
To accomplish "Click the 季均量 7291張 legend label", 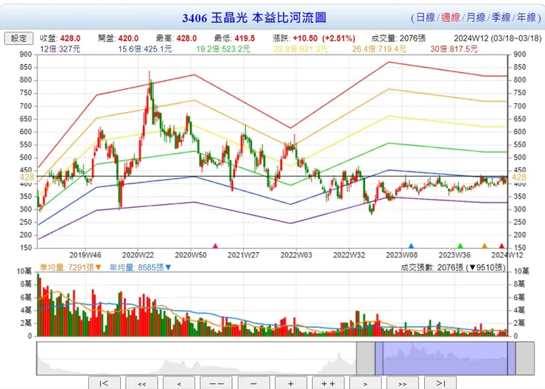I will click(71, 267).
